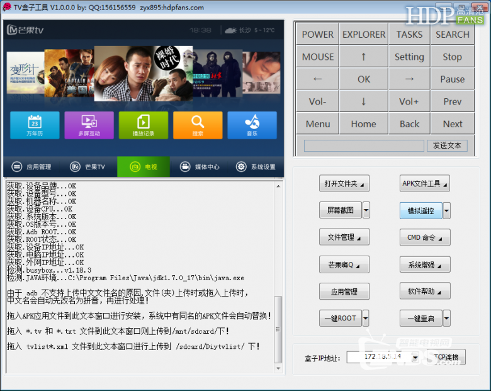Lower volume with Vol- button
The width and height of the screenshot is (491, 391).
click(317, 101)
